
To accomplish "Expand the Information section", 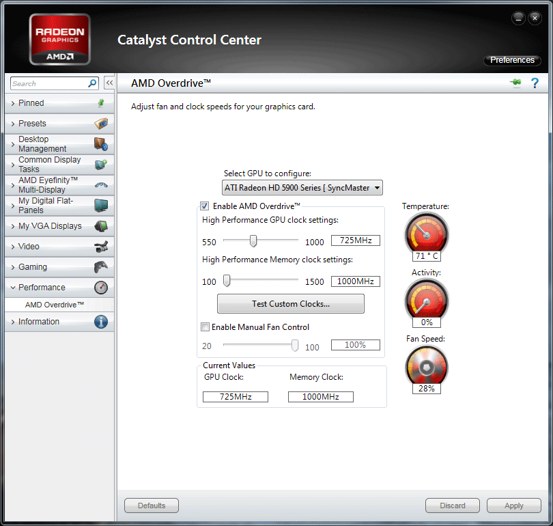I will pyautogui.click(x=59, y=322).
